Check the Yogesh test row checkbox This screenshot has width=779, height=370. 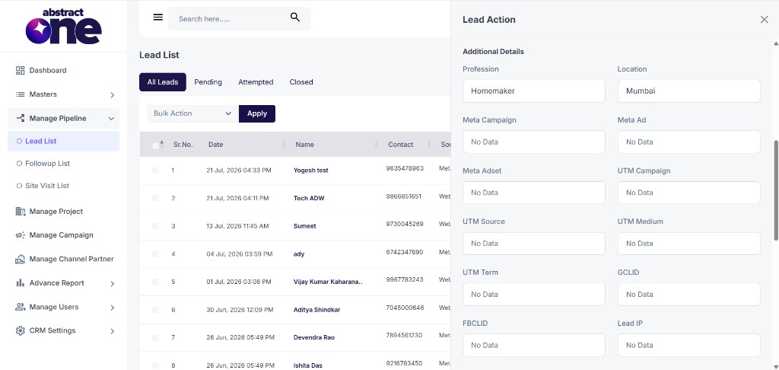click(155, 170)
